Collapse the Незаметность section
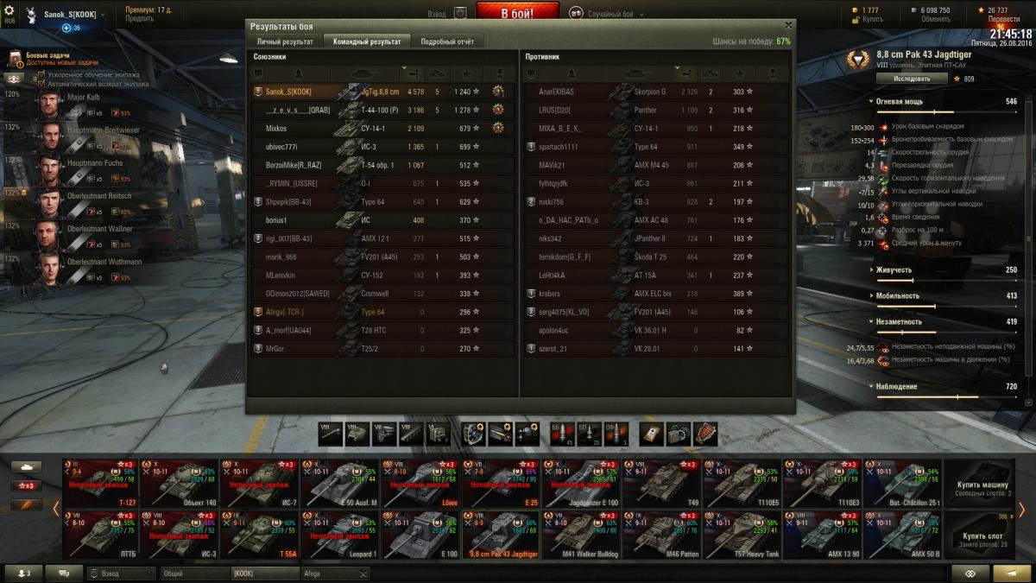Screen dimensions: 1036x583 [870, 322]
